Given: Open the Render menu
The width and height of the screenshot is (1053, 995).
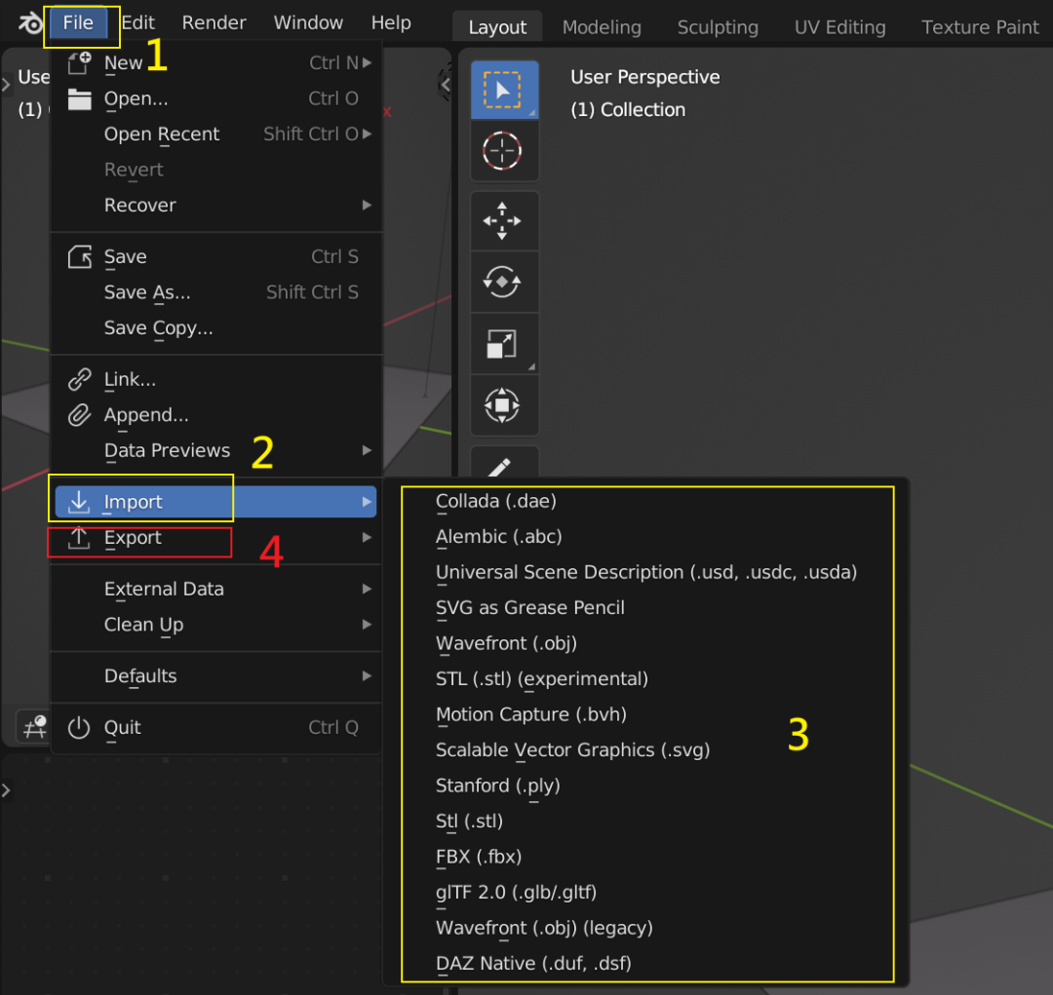Looking at the screenshot, I should pos(214,22).
